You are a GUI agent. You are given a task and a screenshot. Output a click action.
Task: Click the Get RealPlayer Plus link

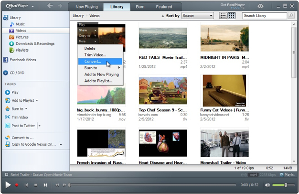point(232,6)
